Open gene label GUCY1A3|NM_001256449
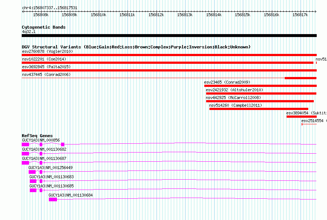The image size is (327, 220). (x=50, y=168)
